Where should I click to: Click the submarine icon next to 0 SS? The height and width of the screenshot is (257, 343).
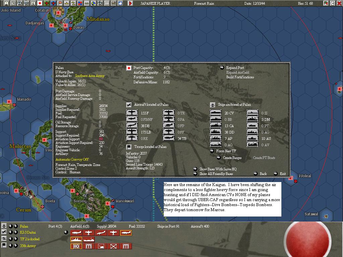click(253, 113)
